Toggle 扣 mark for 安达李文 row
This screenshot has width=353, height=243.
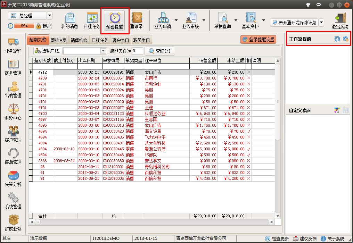[x=248, y=161]
